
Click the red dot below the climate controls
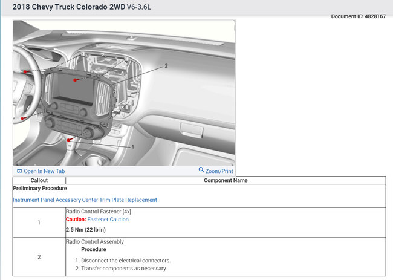(x=70, y=140)
